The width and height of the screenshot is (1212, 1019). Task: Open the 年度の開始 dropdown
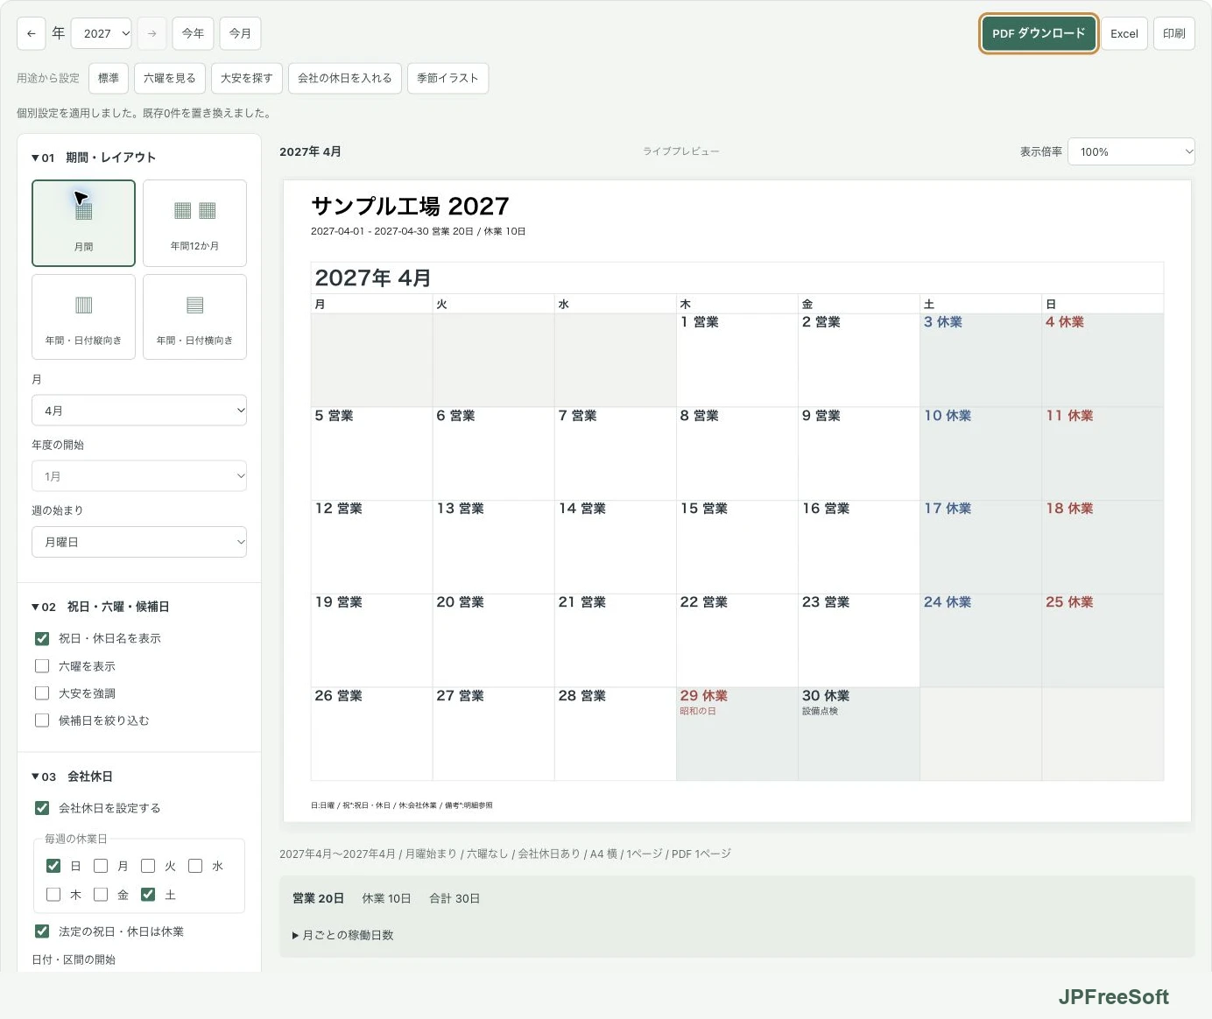click(x=139, y=476)
